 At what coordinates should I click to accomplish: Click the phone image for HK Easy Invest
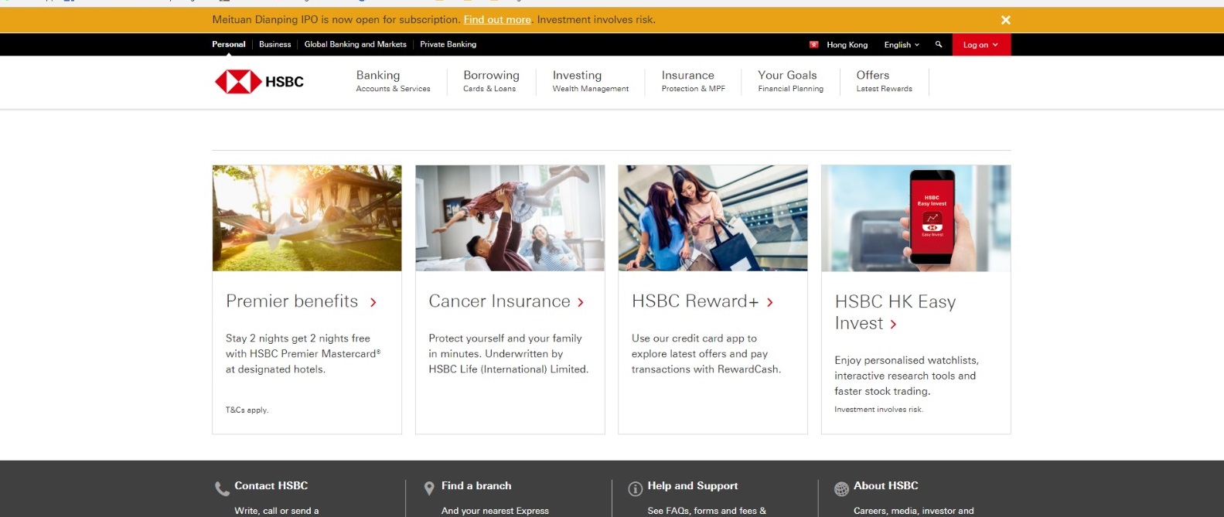pyautogui.click(x=916, y=218)
